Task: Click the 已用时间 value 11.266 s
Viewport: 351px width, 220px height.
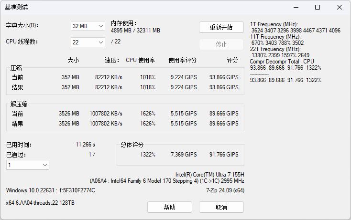Action: pyautogui.click(x=85, y=145)
